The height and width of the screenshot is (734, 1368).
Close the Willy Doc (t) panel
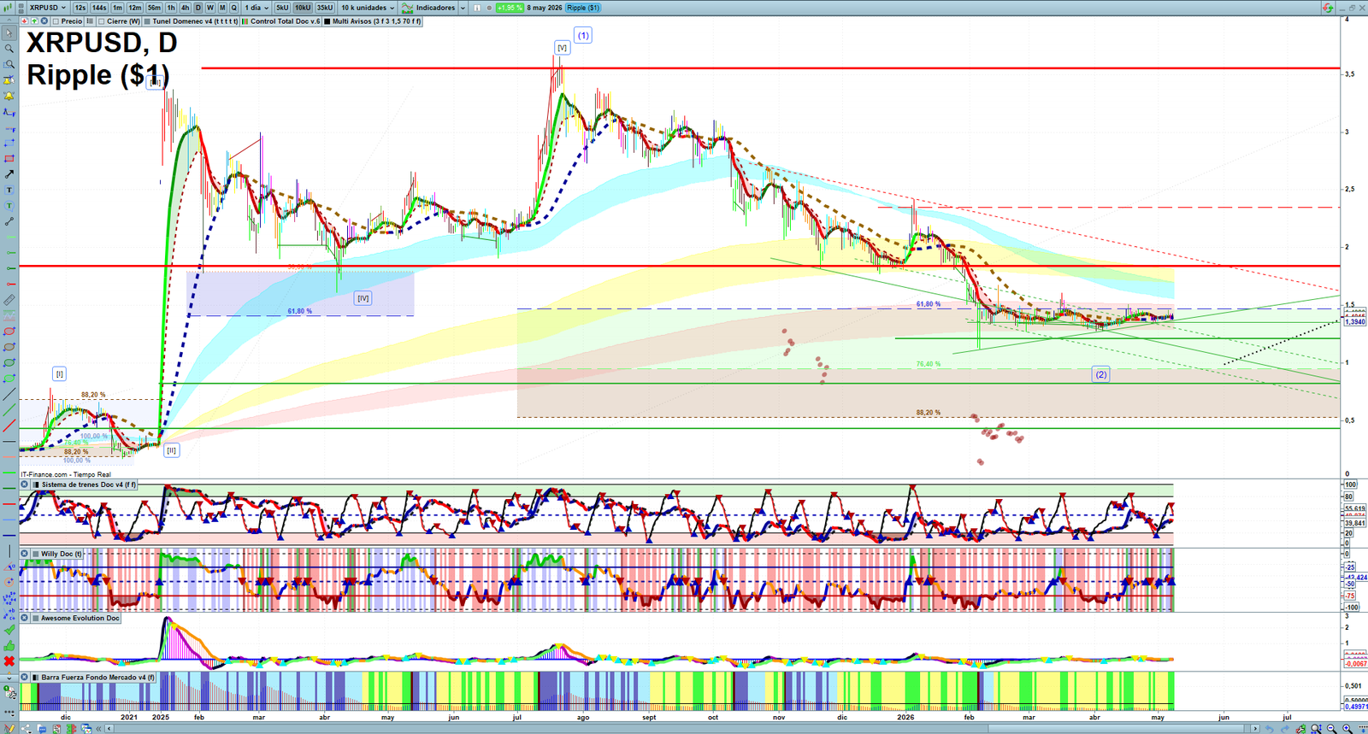click(25, 554)
